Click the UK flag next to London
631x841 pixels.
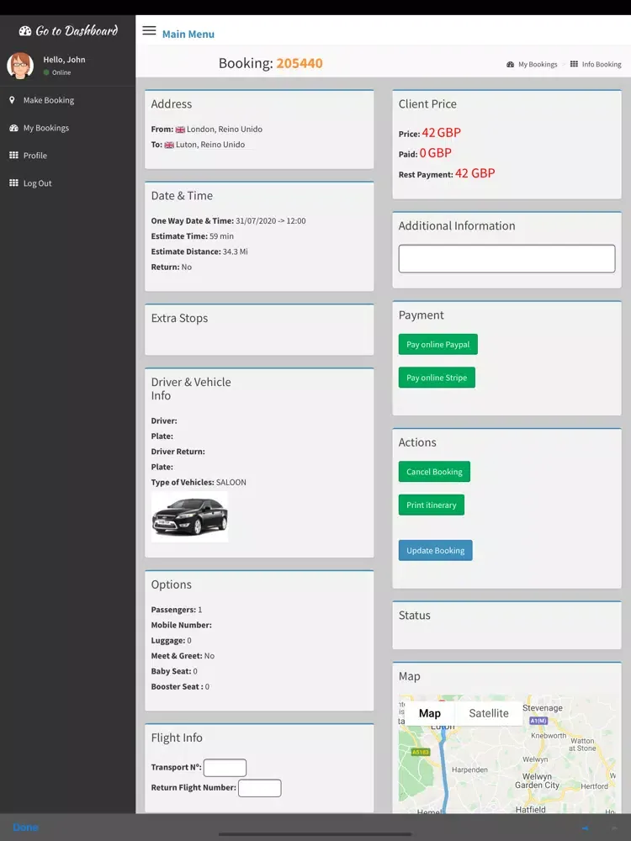coord(180,130)
